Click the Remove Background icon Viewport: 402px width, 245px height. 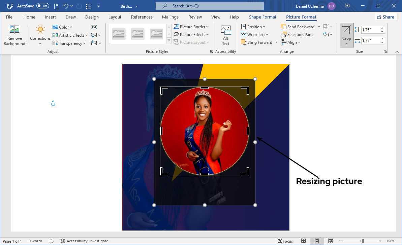14,30
